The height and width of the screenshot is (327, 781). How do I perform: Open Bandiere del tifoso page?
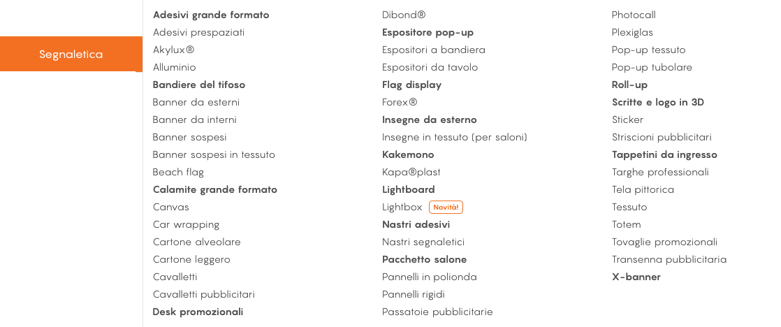tap(199, 85)
